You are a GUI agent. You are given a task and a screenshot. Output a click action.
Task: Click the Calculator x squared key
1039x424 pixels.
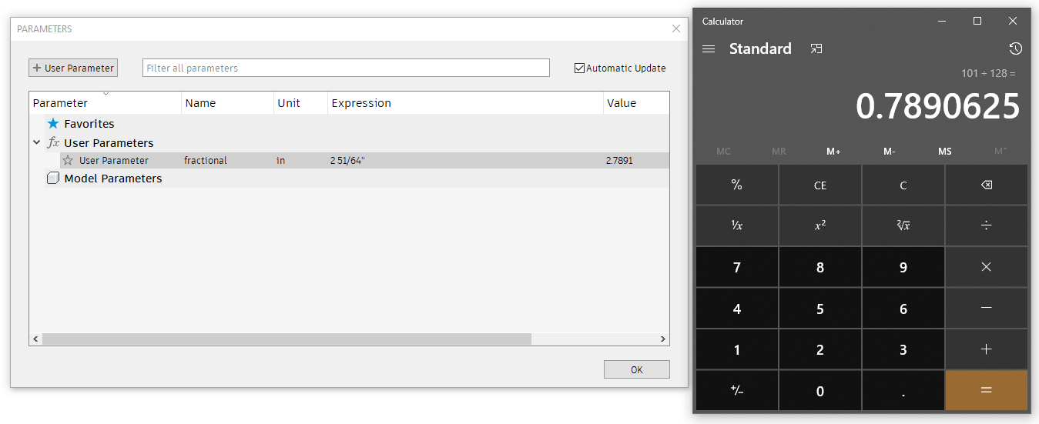pyautogui.click(x=820, y=225)
